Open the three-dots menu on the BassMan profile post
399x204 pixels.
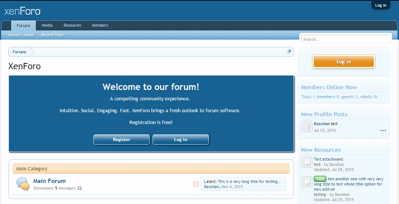[x=383, y=130]
